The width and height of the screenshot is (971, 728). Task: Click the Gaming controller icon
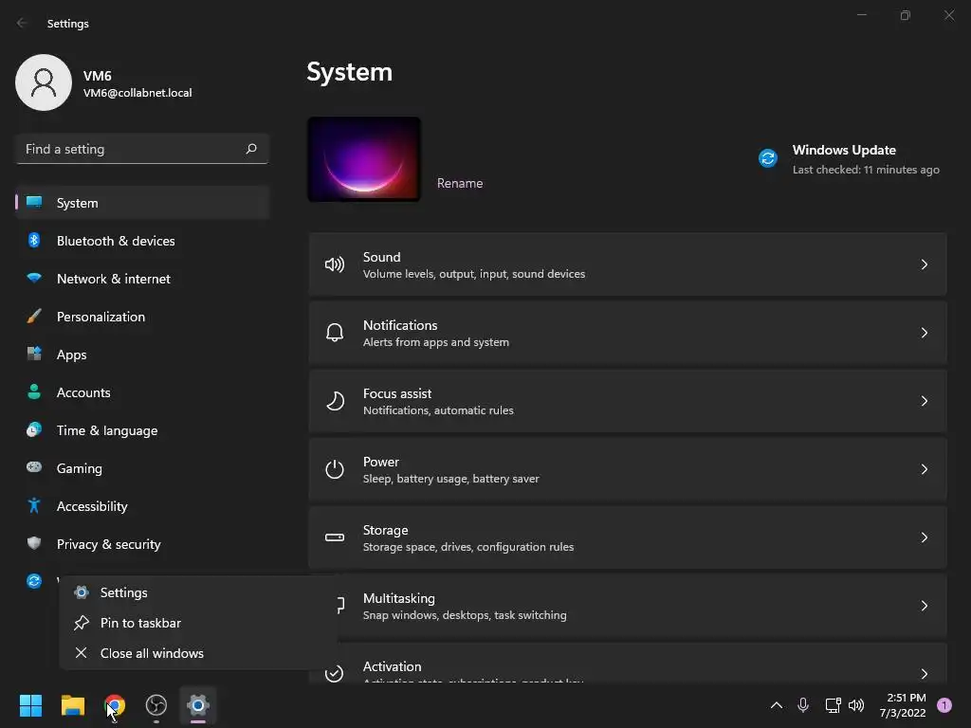point(34,467)
